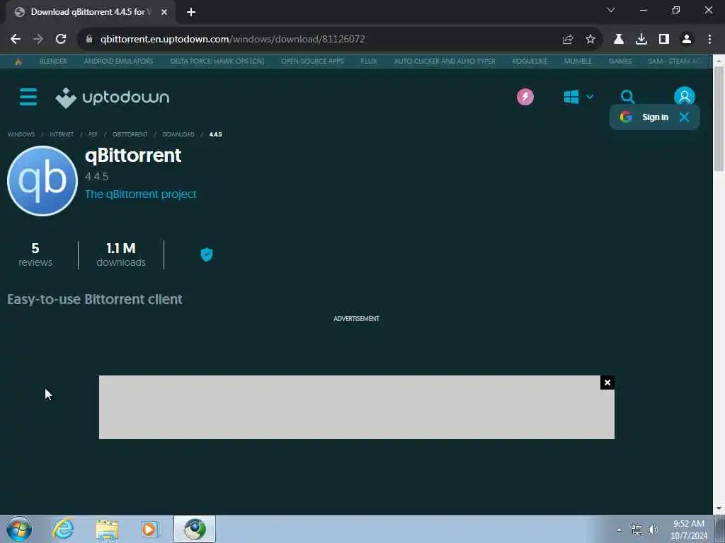Image resolution: width=725 pixels, height=543 pixels.
Task: Open DELTA FORCE: HAWK OPS (CN) link
Action: pyautogui.click(x=217, y=61)
